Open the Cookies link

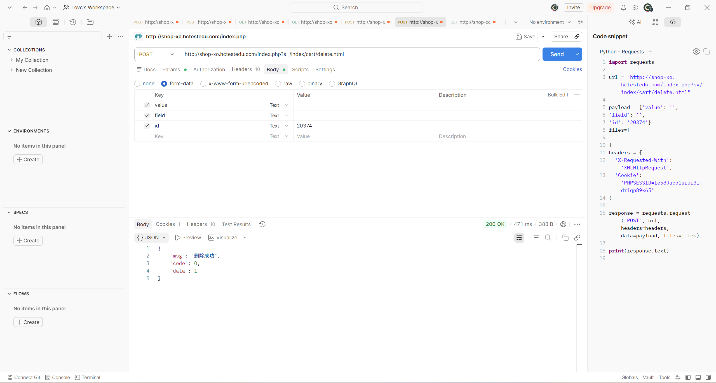tap(572, 69)
